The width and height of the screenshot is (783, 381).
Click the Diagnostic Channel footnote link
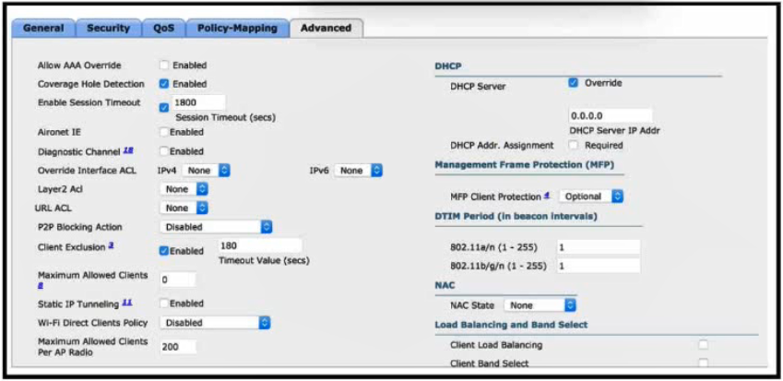pyautogui.click(x=129, y=149)
